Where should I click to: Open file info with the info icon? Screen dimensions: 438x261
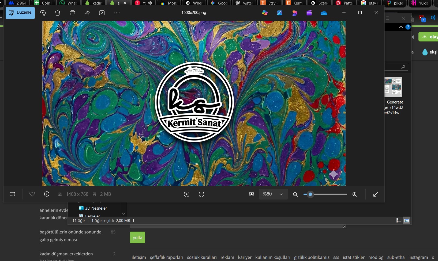[47, 194]
